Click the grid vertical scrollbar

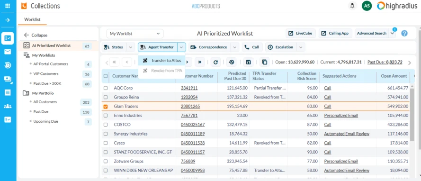pos(412,114)
